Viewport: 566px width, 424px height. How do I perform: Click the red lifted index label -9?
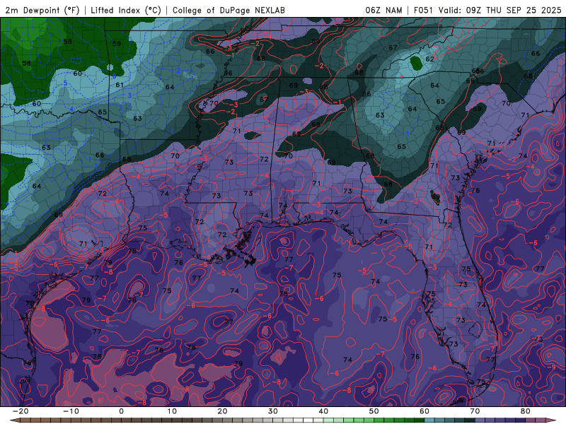click(552, 367)
